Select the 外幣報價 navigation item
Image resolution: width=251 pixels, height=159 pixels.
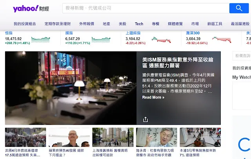point(87,24)
